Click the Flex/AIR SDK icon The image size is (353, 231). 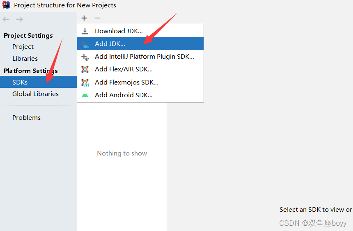pos(85,69)
